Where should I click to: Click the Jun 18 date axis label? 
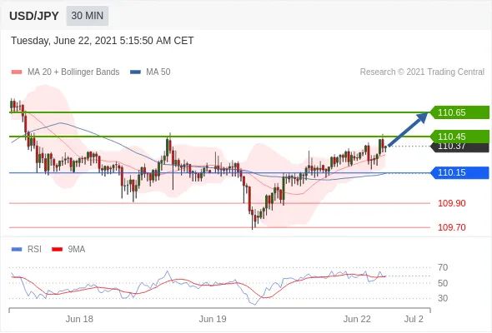tap(79, 319)
